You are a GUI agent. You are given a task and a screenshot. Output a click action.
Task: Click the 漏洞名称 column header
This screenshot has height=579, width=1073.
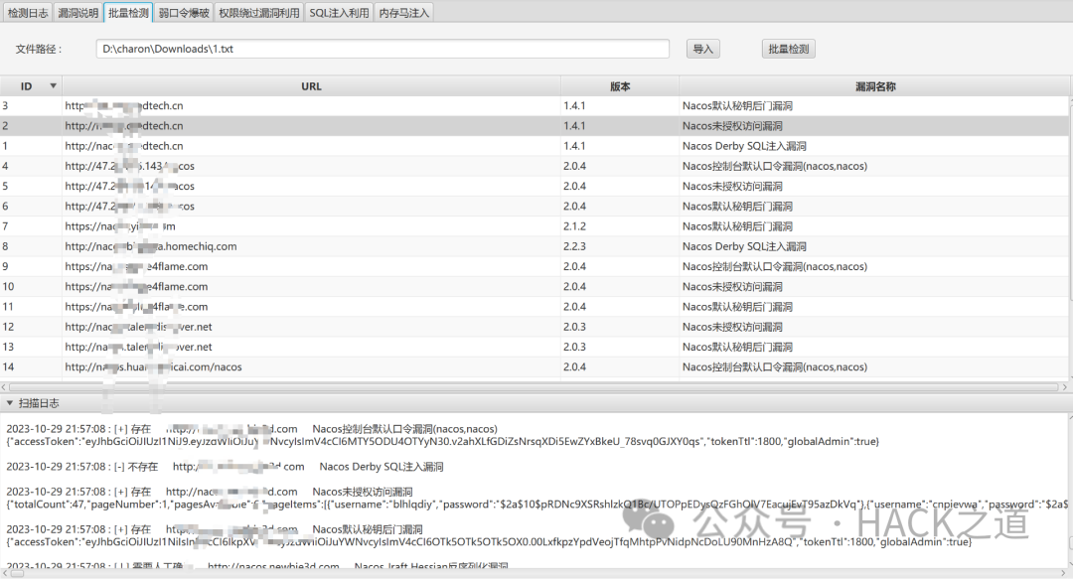[875, 86]
